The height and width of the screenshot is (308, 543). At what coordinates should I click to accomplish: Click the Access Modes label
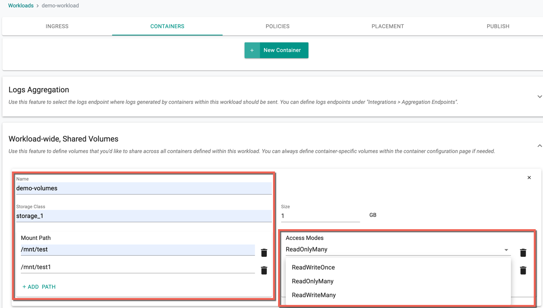pos(305,238)
